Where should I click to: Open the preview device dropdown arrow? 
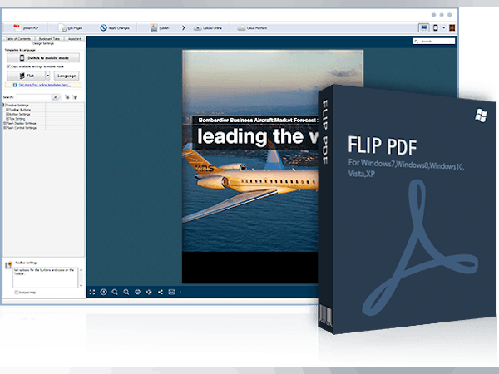tap(443, 28)
